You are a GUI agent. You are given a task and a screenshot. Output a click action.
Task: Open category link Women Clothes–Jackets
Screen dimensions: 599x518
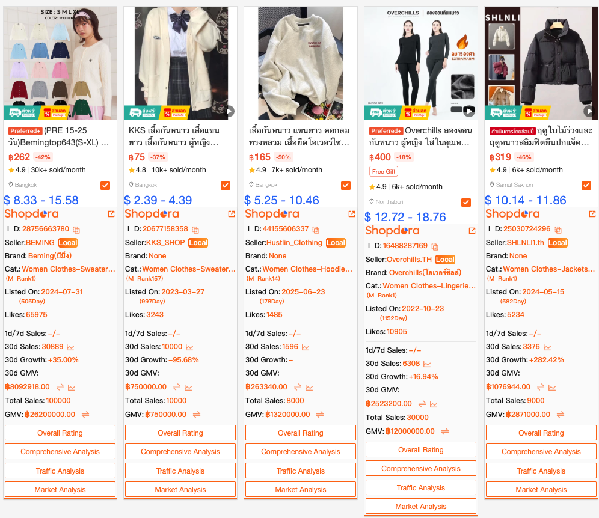(x=548, y=269)
